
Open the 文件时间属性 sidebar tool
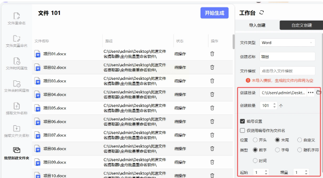[16, 64]
